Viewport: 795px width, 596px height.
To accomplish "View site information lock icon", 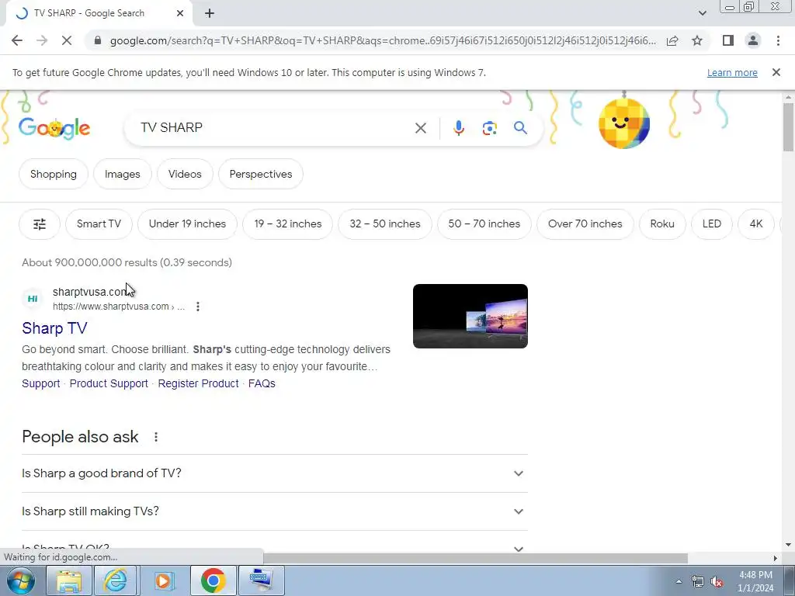I will click(98, 40).
